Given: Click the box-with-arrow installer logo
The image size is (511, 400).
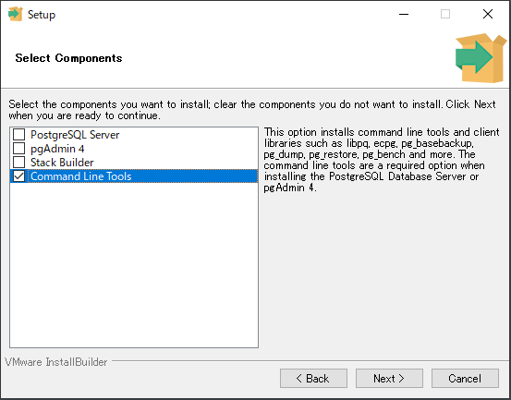Looking at the screenshot, I should coord(481,57).
